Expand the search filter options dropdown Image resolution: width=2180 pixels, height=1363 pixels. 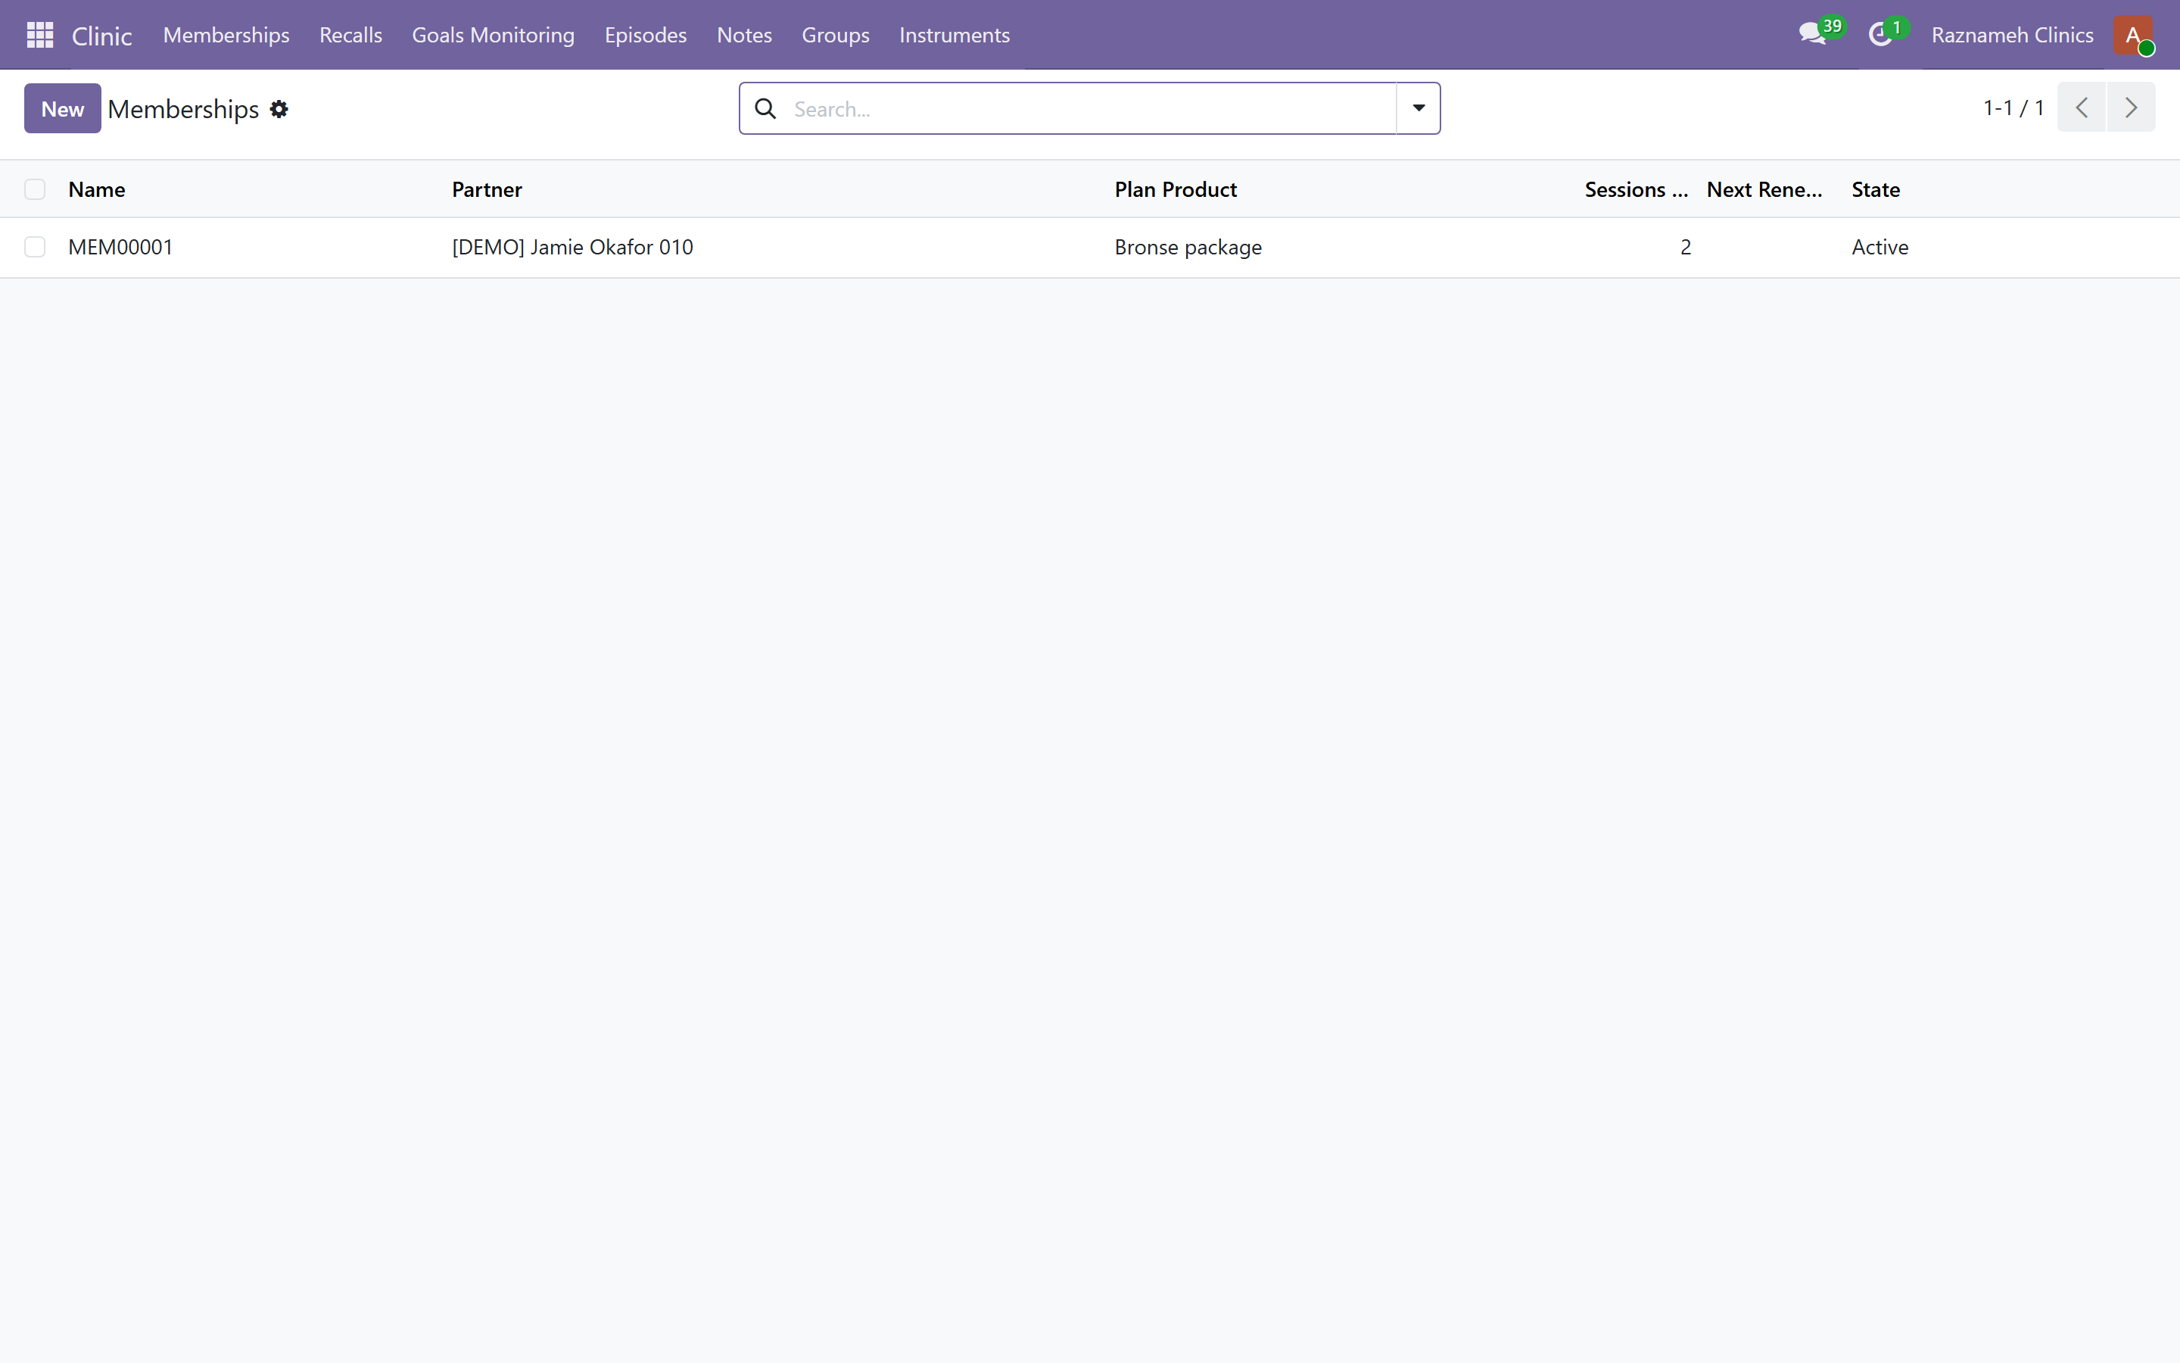coord(1418,108)
